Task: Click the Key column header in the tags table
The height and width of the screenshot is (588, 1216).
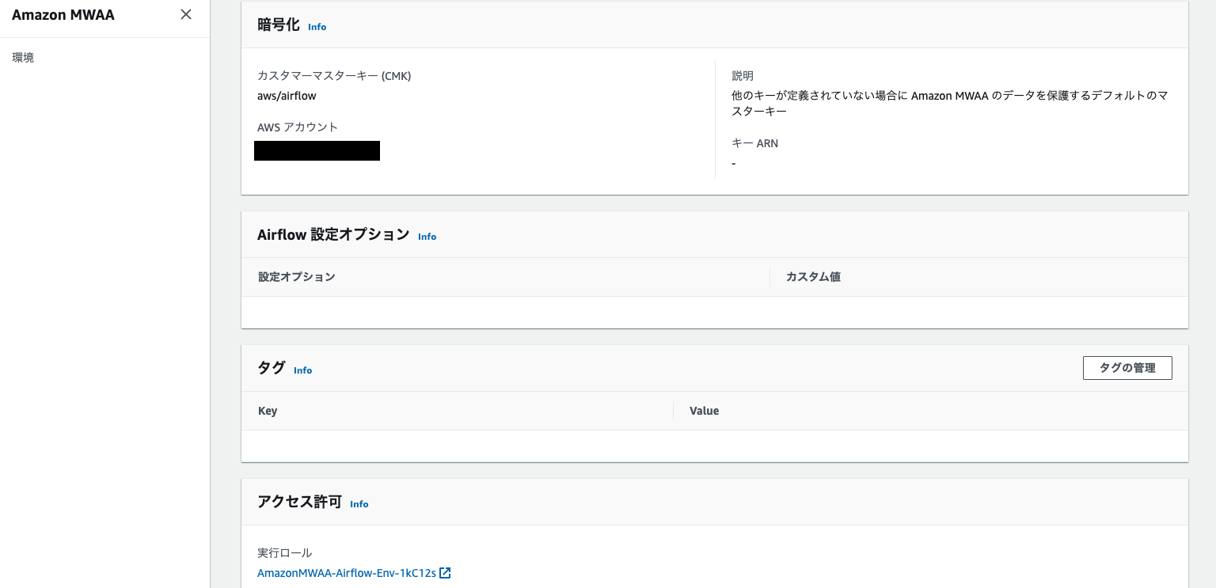Action: pos(268,410)
